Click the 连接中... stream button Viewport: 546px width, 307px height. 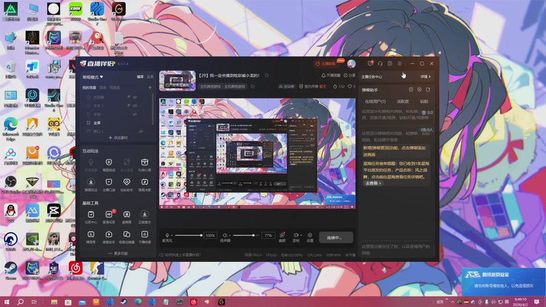pyautogui.click(x=336, y=237)
